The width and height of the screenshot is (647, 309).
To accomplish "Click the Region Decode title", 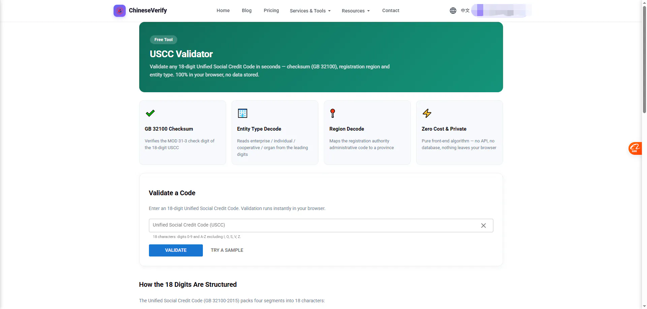I will (347, 129).
